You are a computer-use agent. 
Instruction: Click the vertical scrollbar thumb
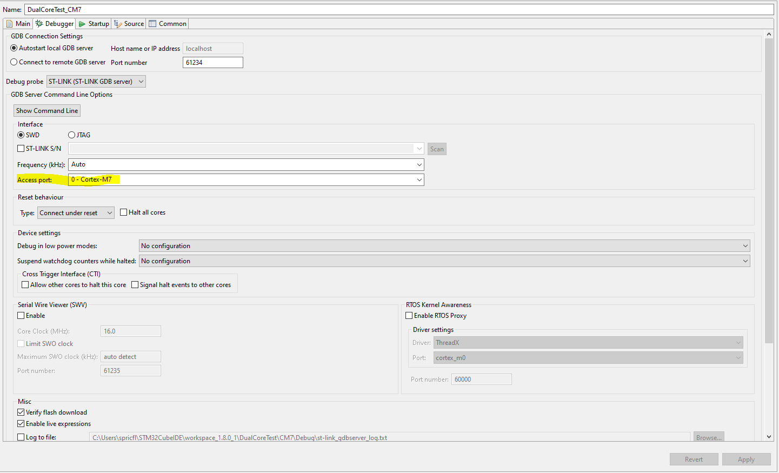(x=769, y=191)
